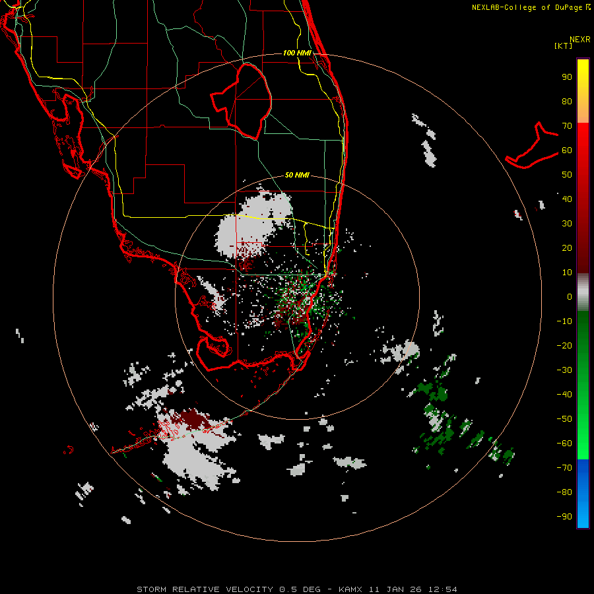
Task: Click the NEXLAB-College of DuPage watermark text
Action: [531, 7]
